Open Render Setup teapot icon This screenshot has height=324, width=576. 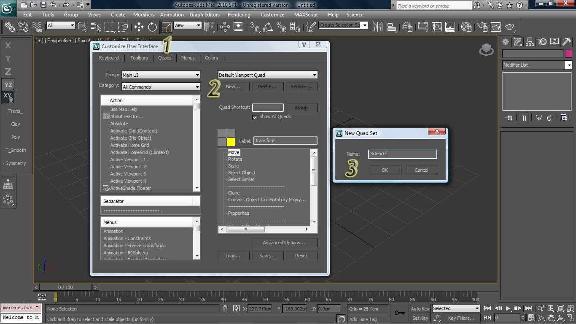(x=482, y=27)
